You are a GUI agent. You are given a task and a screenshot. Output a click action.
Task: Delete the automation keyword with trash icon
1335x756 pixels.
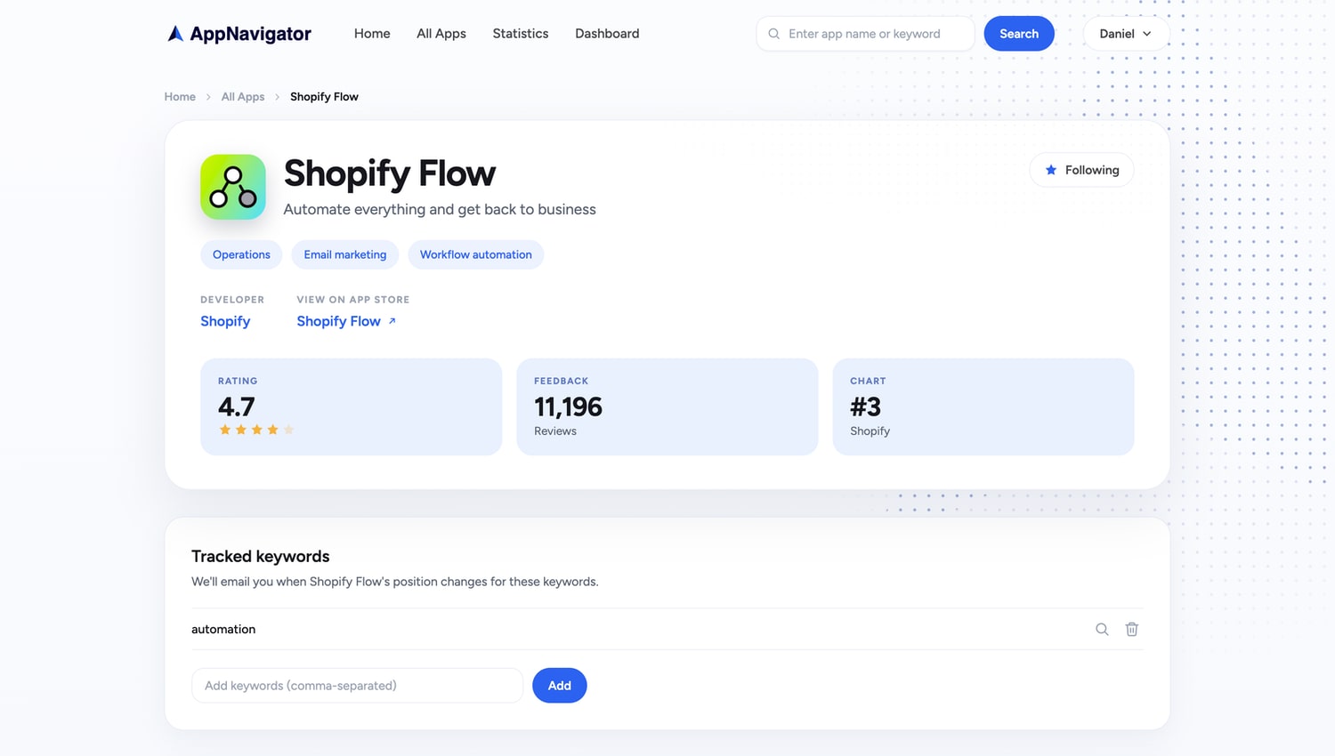click(x=1132, y=629)
